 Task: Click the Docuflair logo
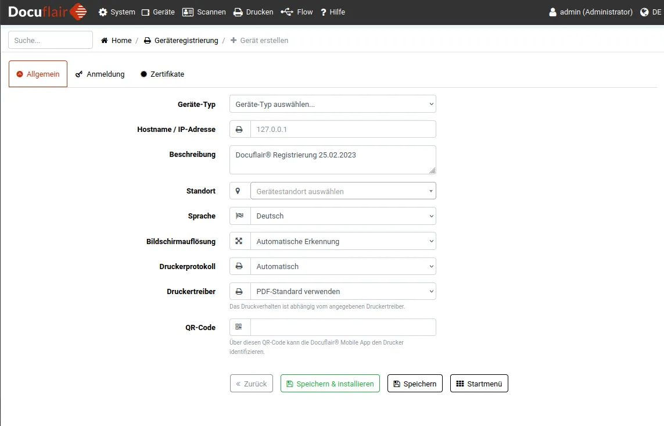(48, 12)
